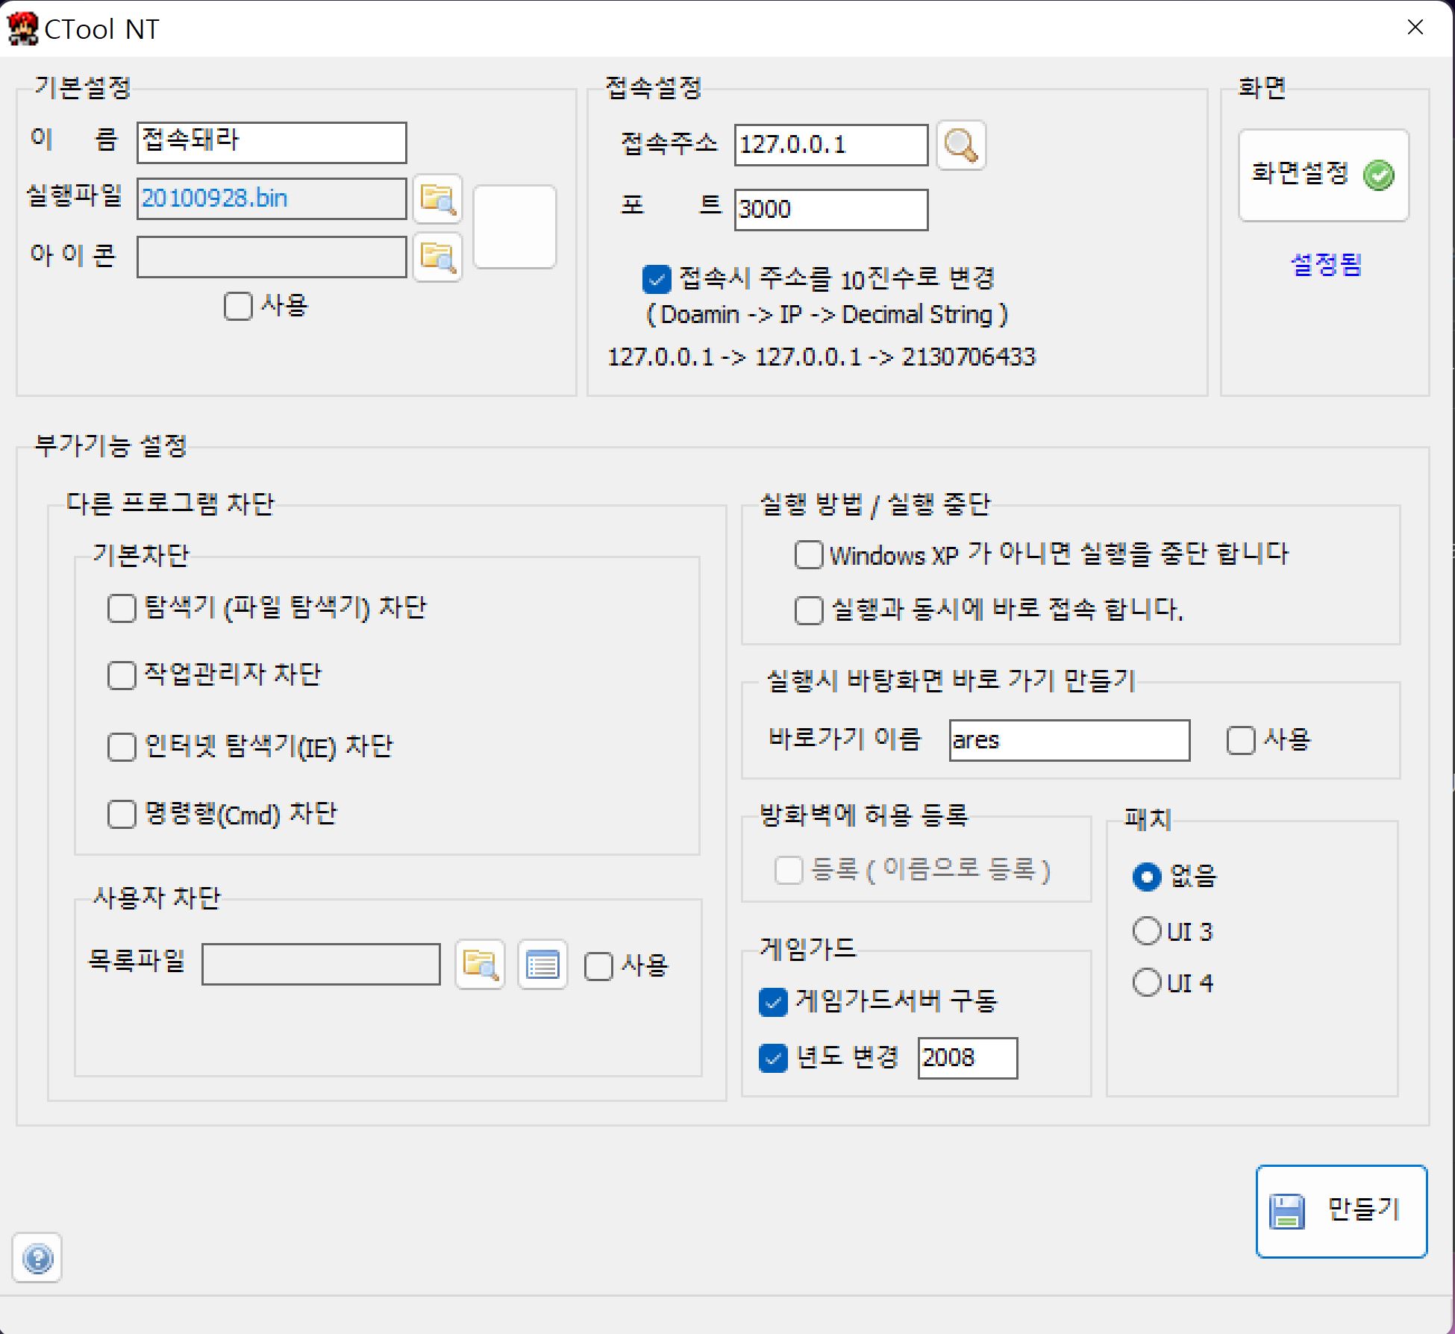Click the empty icon preview box
Image resolution: width=1455 pixels, height=1334 pixels.
[515, 227]
